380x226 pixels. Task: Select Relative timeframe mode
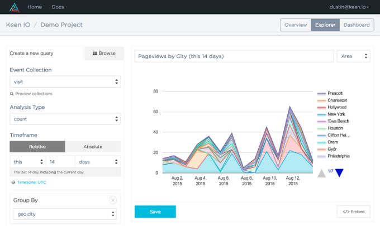pyautogui.click(x=37, y=147)
